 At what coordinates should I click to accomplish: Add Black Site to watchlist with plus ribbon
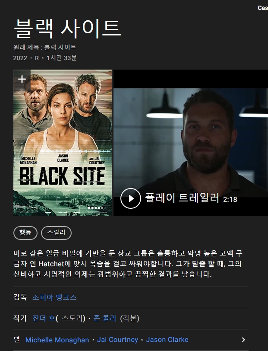(x=22, y=79)
